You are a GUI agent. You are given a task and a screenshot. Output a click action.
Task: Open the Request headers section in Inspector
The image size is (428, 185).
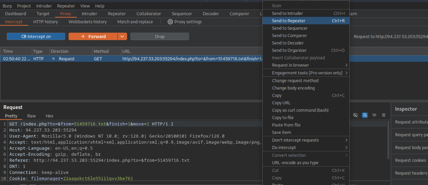point(411,173)
